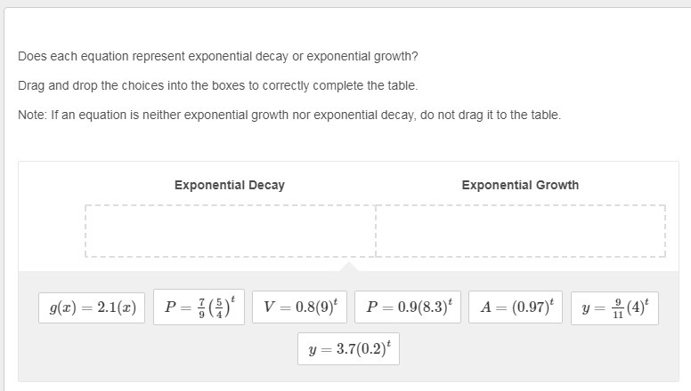Viewport: 691px width, 391px height.
Task: Click the empty Exponential Growth drop box
Action: (x=520, y=231)
